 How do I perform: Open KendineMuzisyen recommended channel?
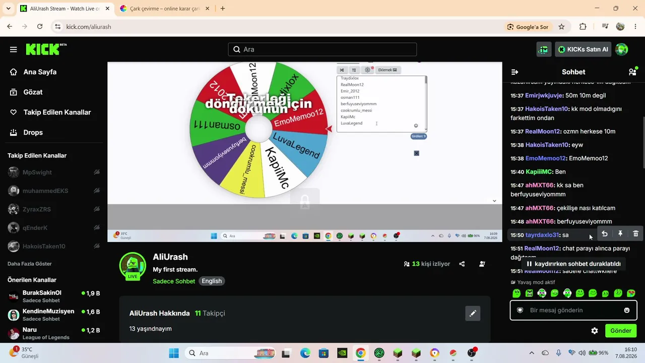53,315
